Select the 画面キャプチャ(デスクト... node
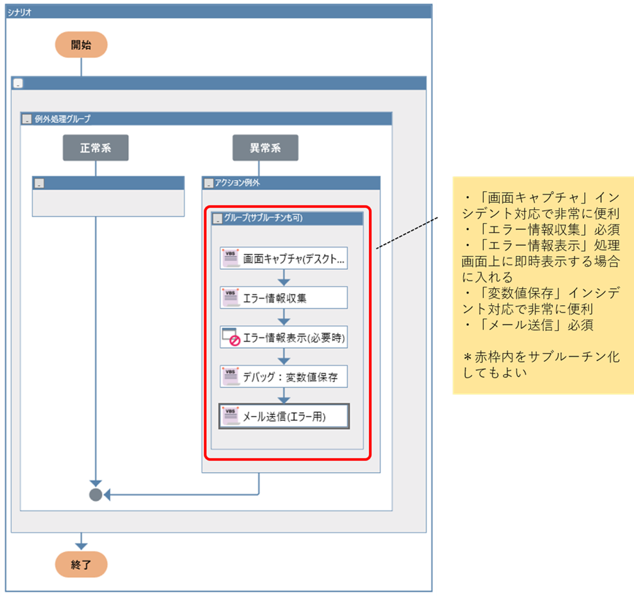 283,258
